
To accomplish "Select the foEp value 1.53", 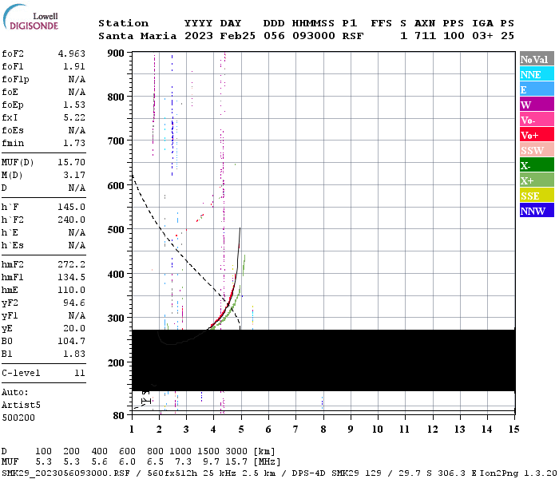I will 74,105.
